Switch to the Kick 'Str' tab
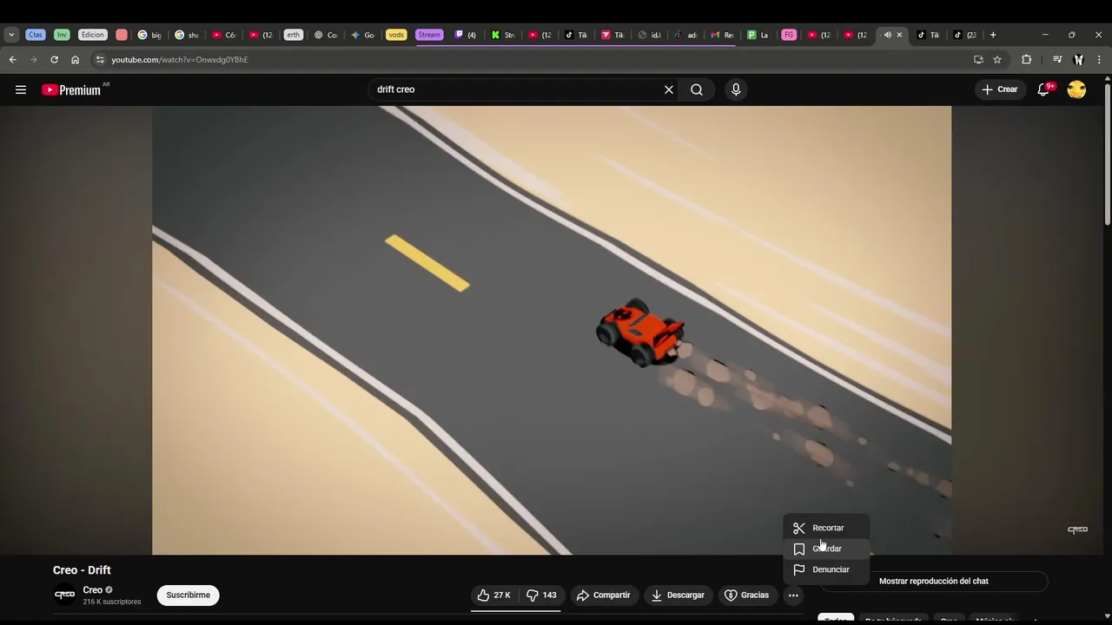 [502, 35]
